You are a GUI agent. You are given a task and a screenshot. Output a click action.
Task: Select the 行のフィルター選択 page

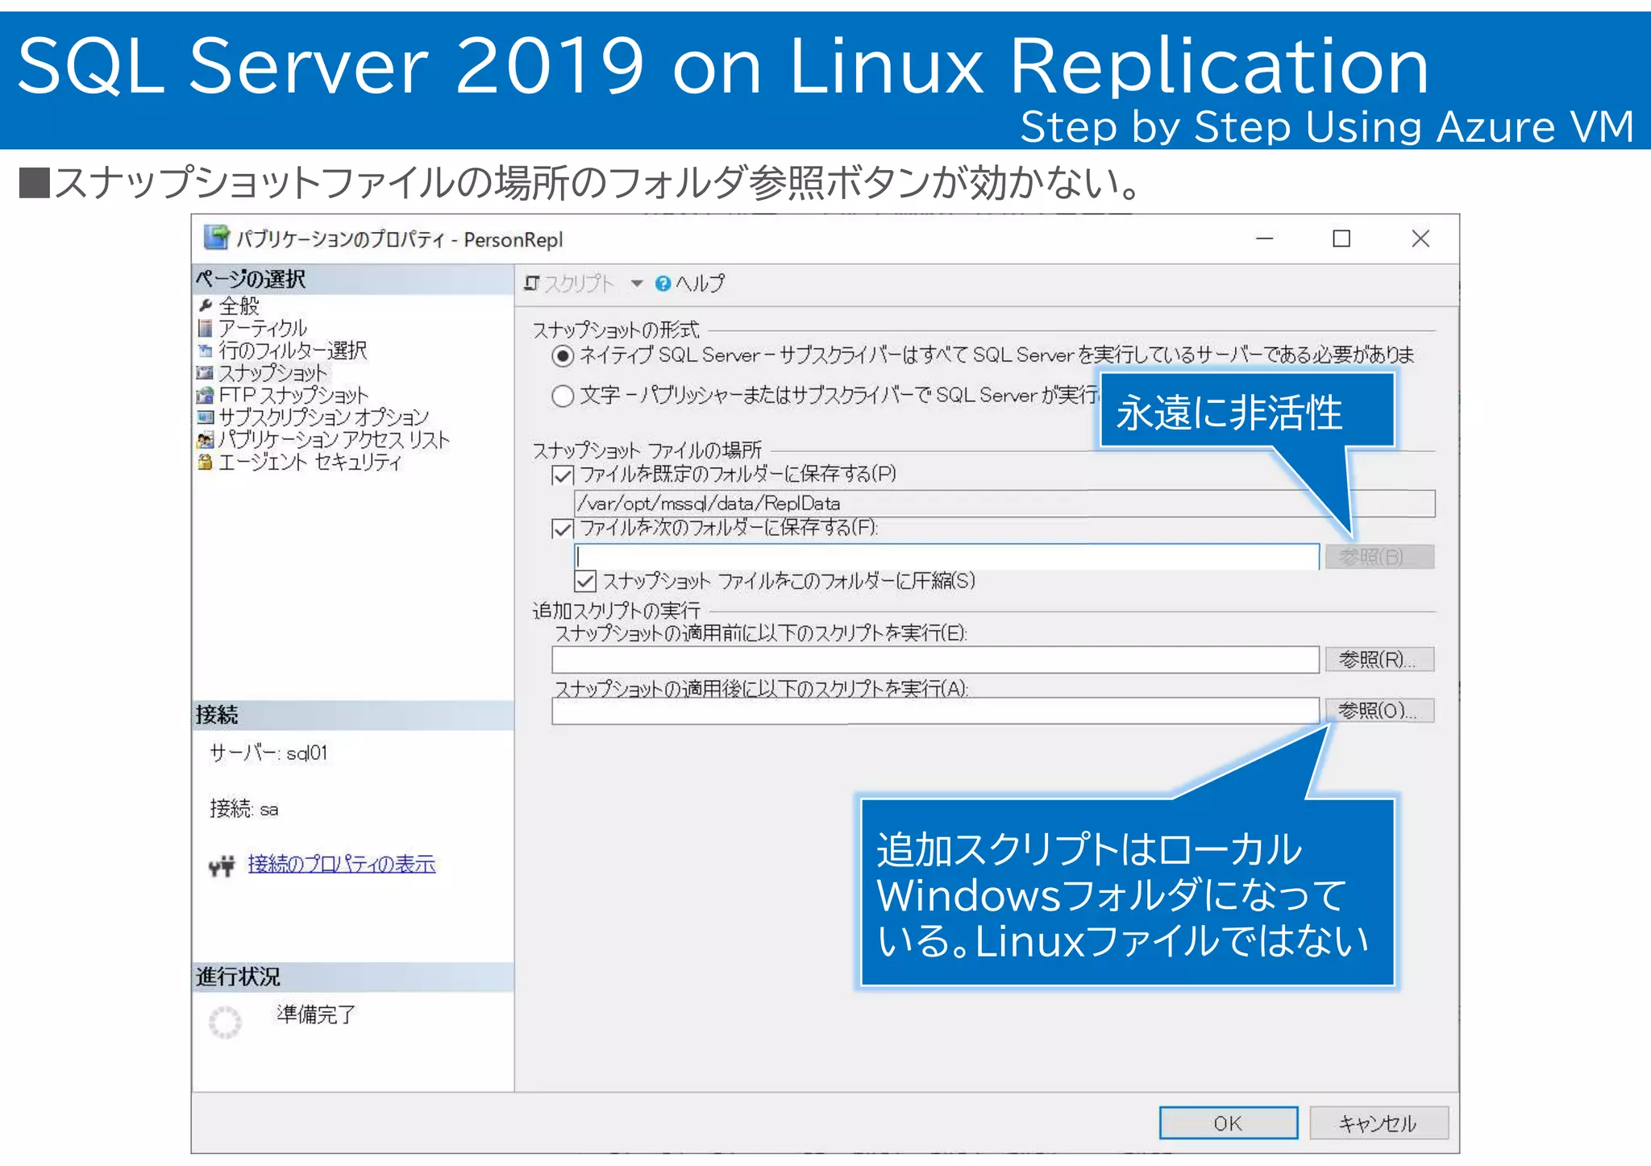(293, 351)
